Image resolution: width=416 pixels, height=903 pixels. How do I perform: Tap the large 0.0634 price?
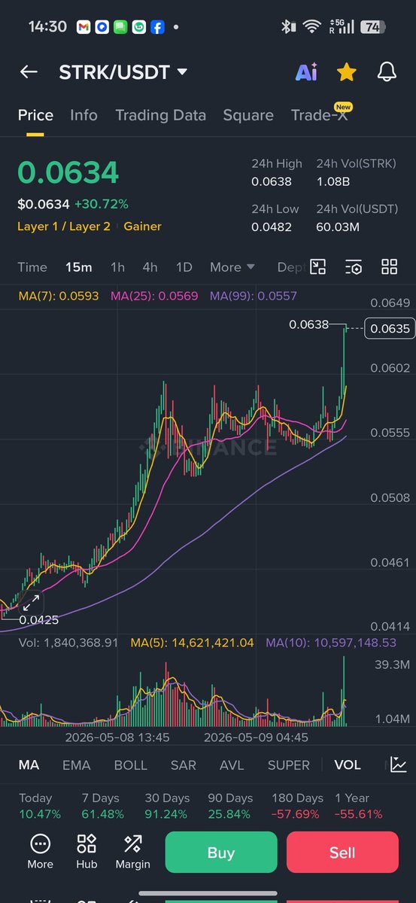68,173
